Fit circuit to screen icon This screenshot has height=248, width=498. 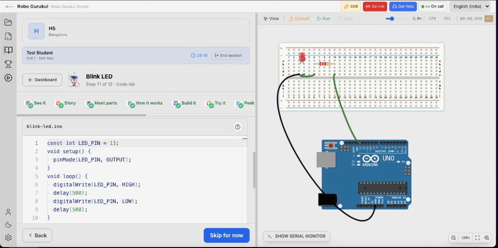pyautogui.click(x=477, y=237)
